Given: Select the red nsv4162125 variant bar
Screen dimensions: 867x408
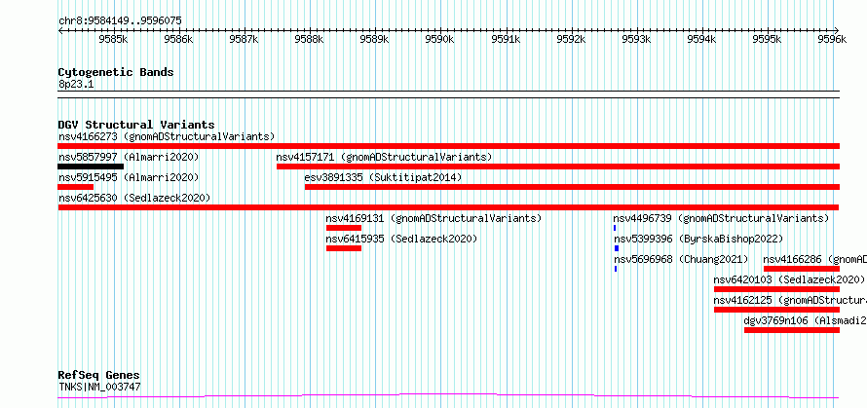Looking at the screenshot, I should (x=776, y=310).
